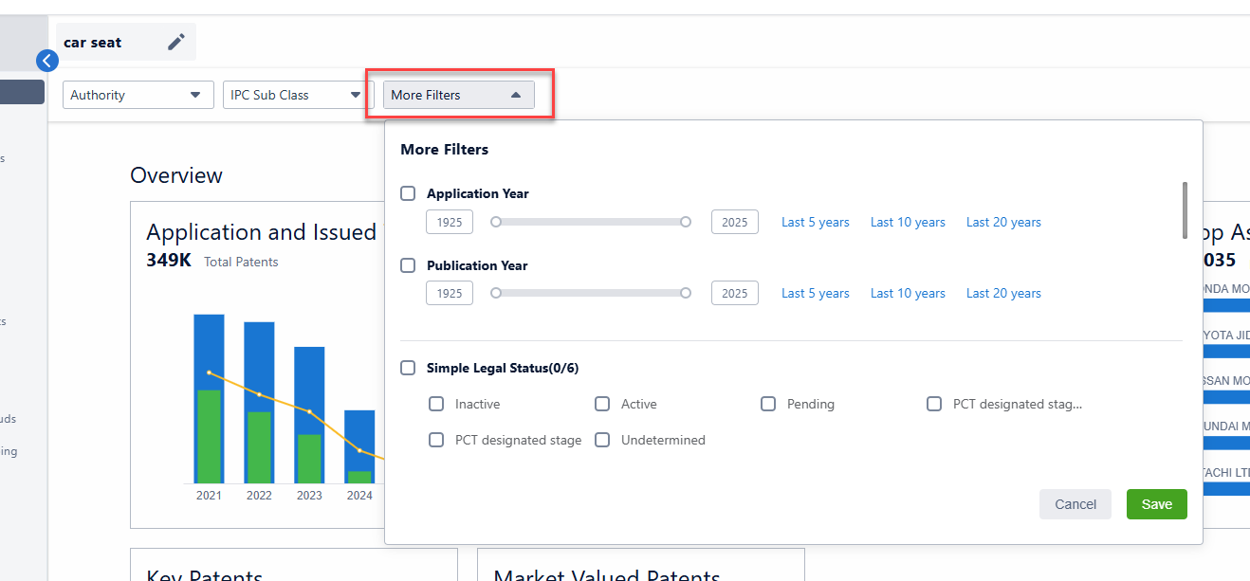
Task: Open the Authority dropdown
Action: (x=138, y=95)
